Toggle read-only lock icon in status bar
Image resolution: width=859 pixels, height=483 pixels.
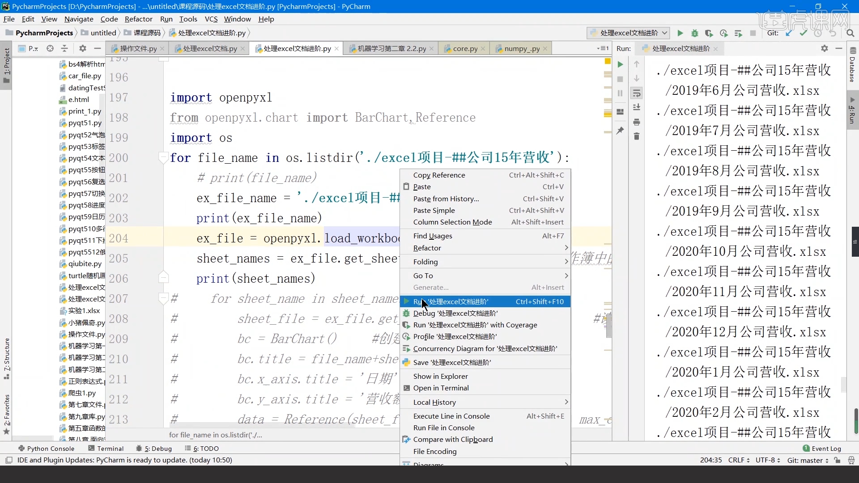coord(838,460)
